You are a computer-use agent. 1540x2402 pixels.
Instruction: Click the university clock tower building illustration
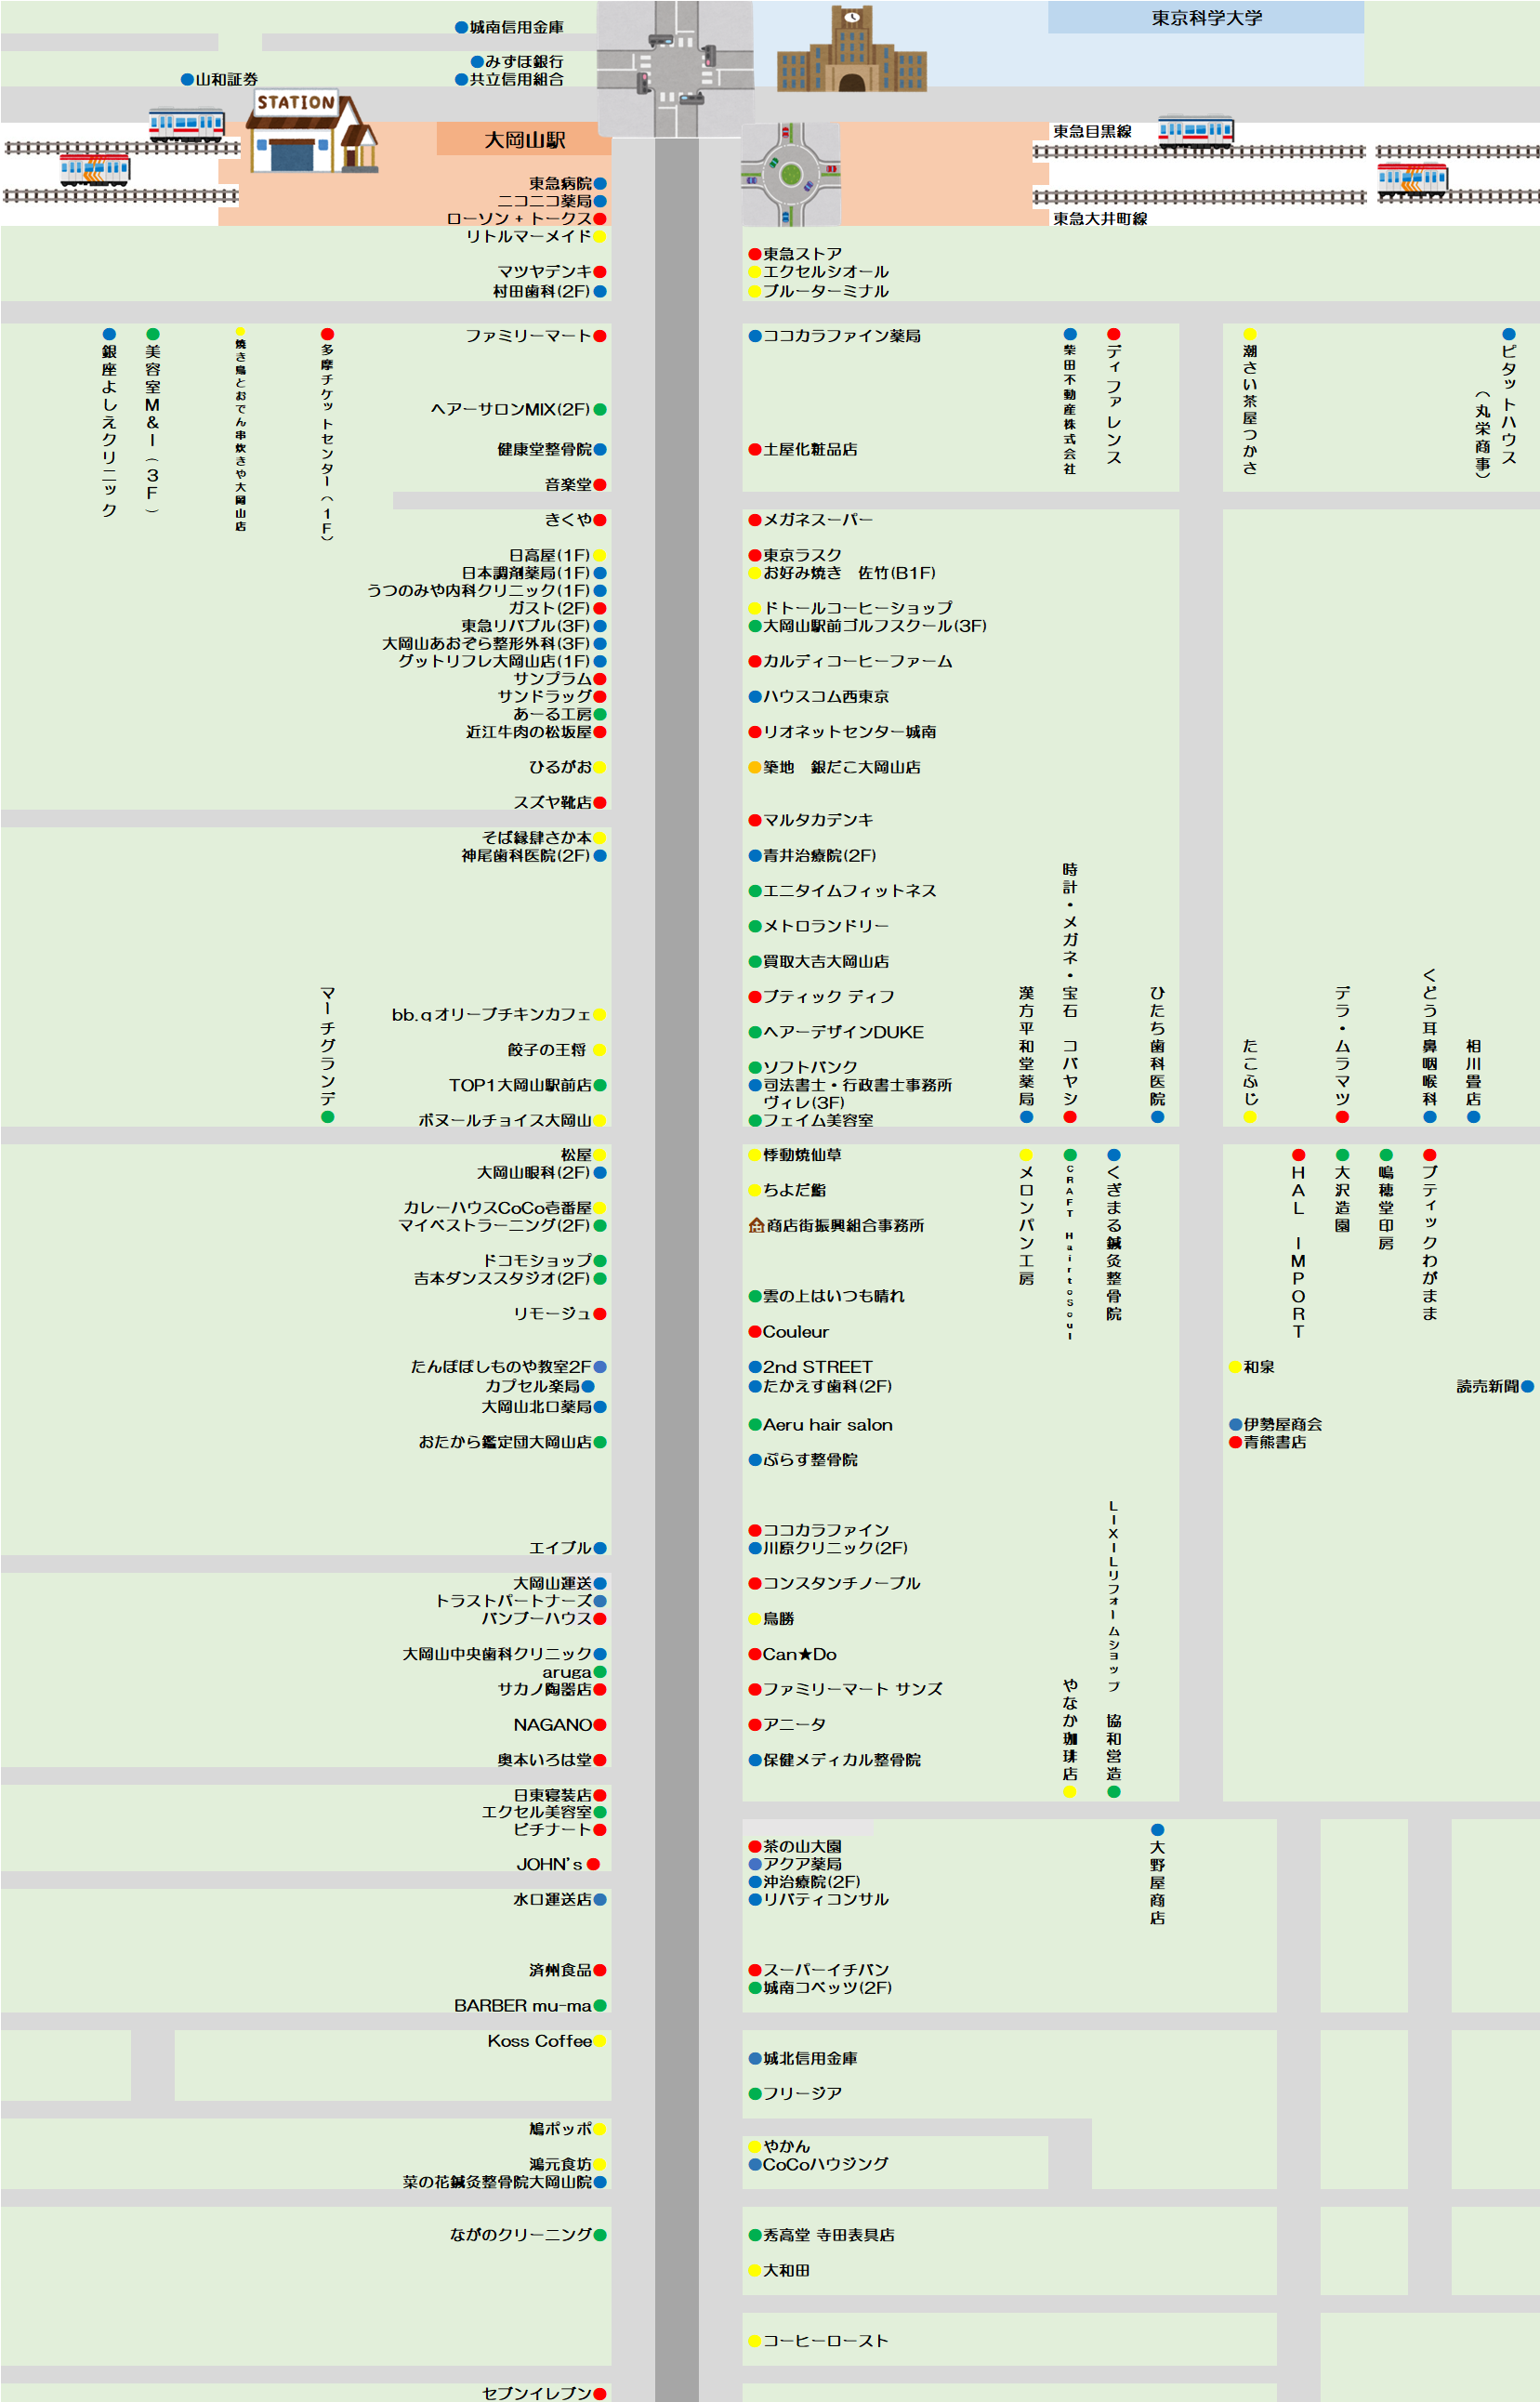pyautogui.click(x=851, y=48)
